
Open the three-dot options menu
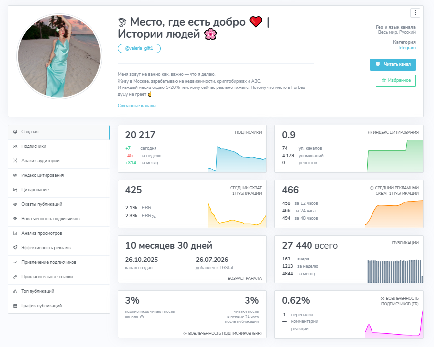point(415,13)
